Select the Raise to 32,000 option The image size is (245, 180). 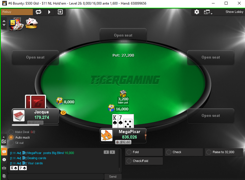[x=224, y=152]
